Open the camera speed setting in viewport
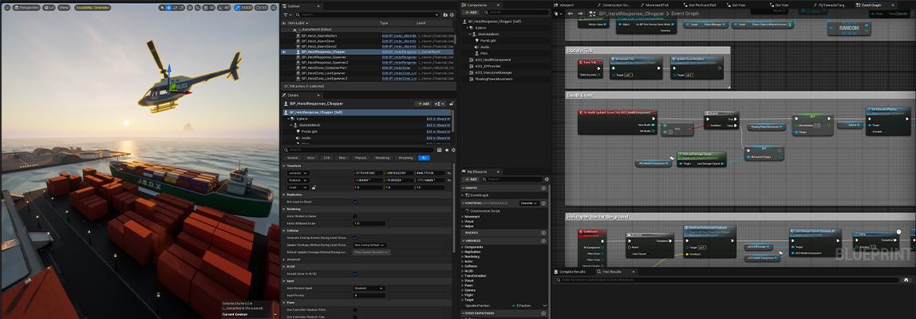The height and width of the screenshot is (319, 916). coord(261,8)
